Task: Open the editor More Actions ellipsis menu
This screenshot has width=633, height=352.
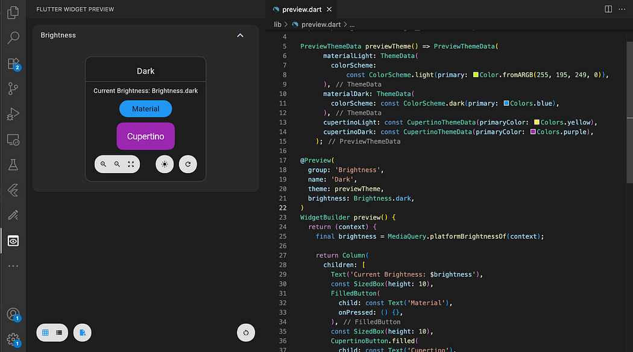Action: [x=622, y=9]
